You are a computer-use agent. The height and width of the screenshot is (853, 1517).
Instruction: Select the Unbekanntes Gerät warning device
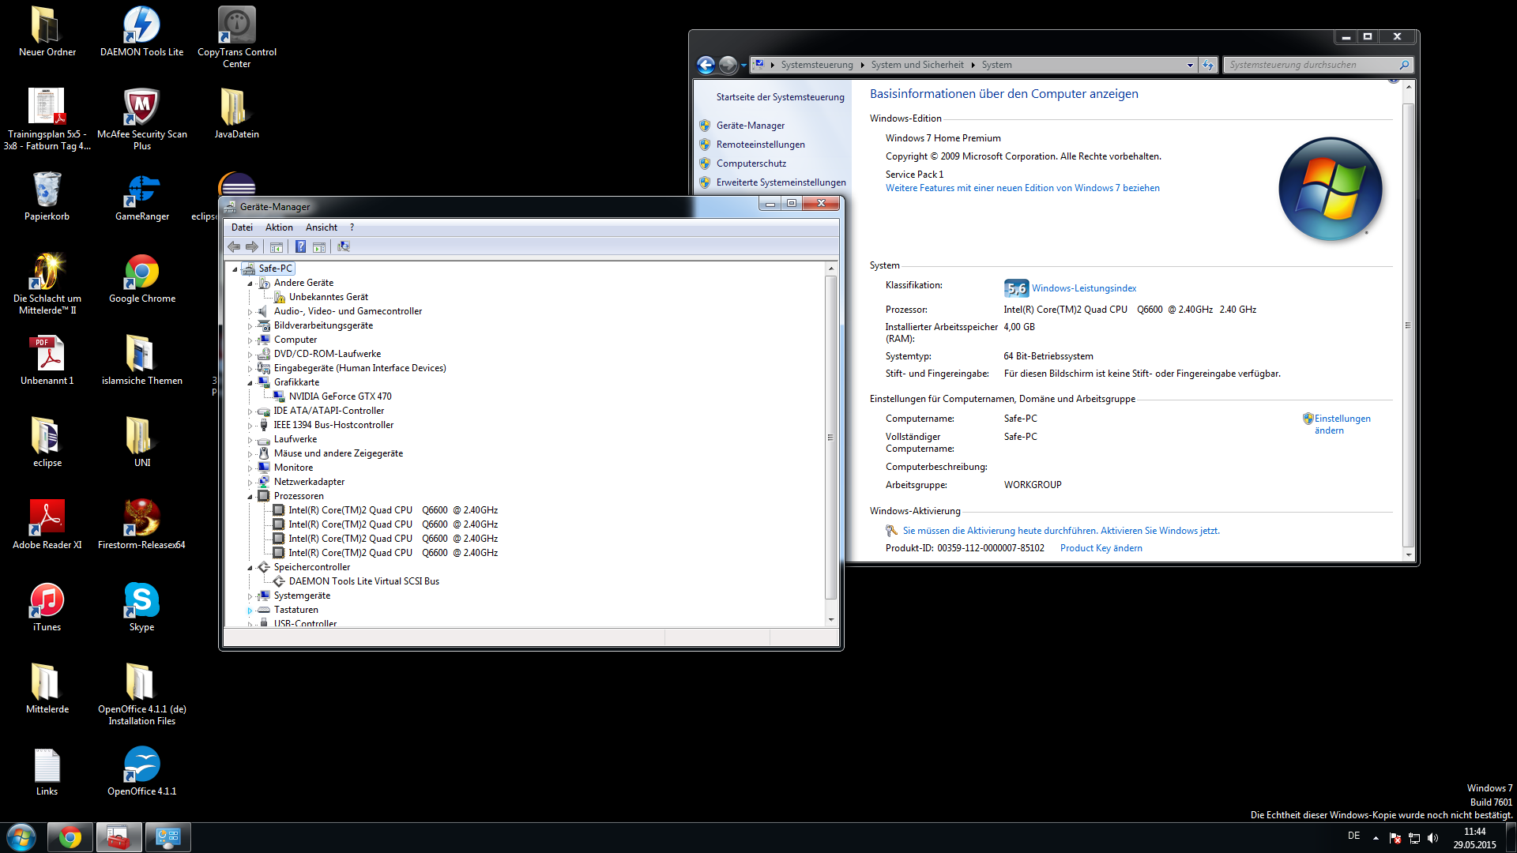328,297
